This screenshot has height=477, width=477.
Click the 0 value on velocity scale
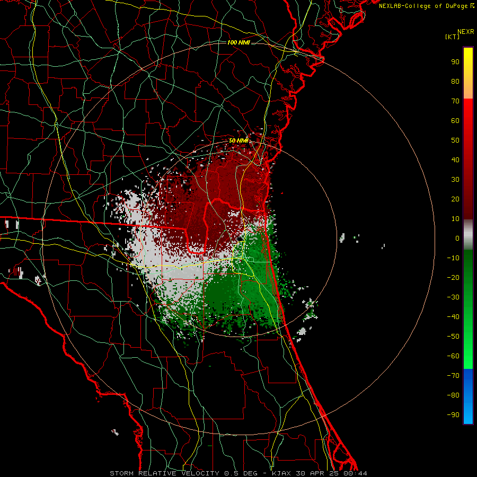(457, 238)
